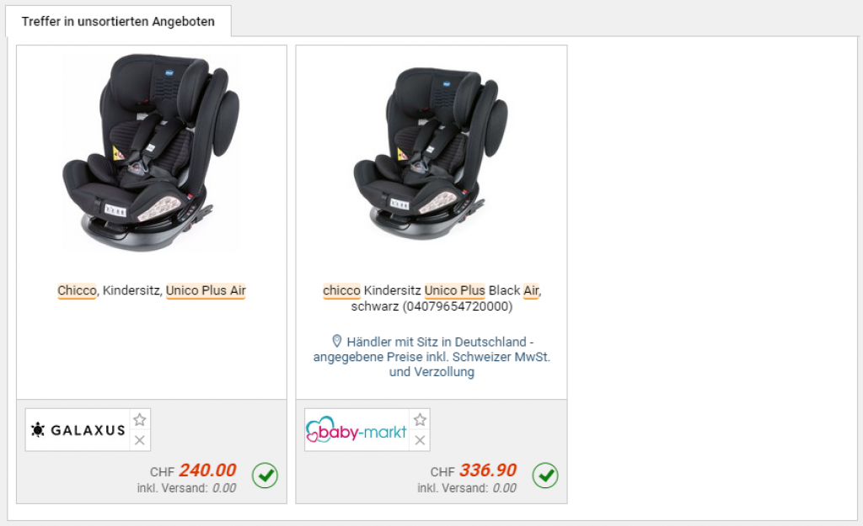Viewport: 863px width, 526px height.
Task: Click the star icon beside the Galaxus logo
Action: pos(140,419)
